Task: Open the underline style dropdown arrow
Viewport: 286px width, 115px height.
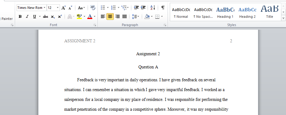Action: 40,17
